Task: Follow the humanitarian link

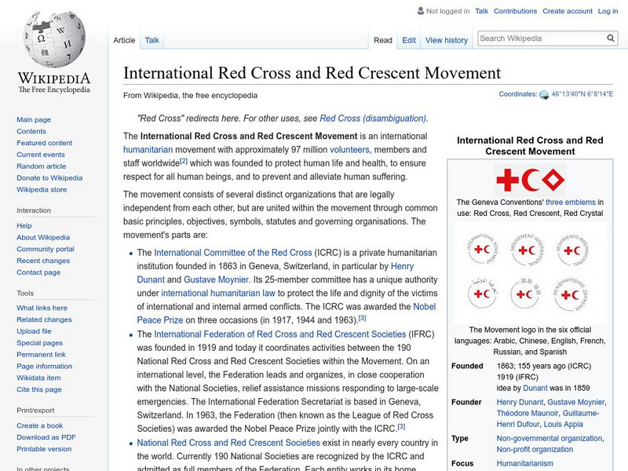Action: (148, 149)
